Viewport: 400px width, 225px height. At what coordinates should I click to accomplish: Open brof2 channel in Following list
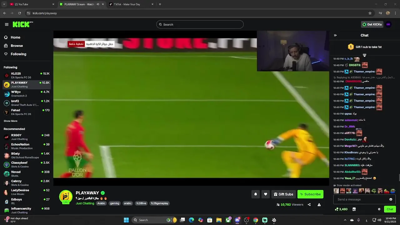click(27, 103)
